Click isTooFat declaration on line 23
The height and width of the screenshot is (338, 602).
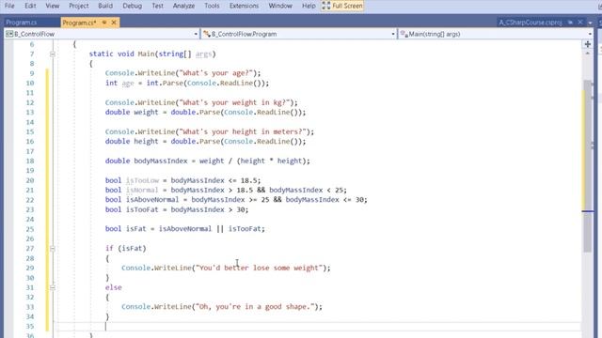pyautogui.click(x=142, y=209)
